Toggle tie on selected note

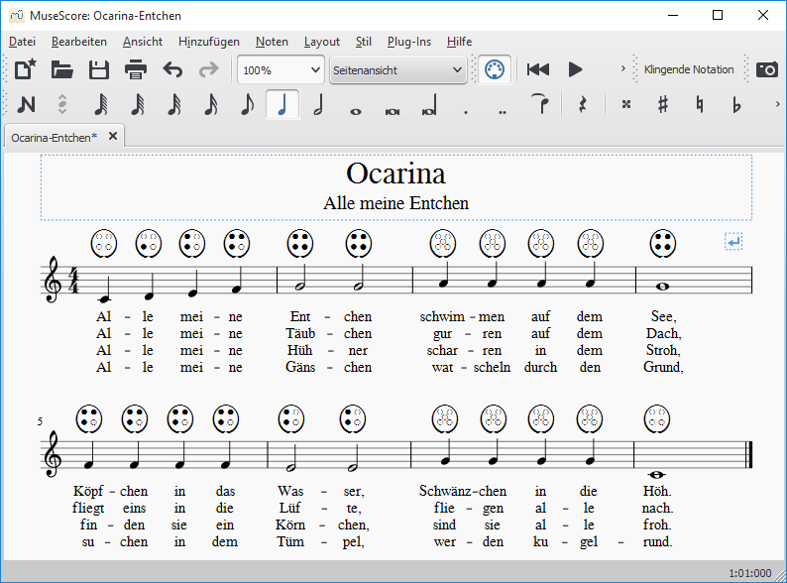[540, 104]
